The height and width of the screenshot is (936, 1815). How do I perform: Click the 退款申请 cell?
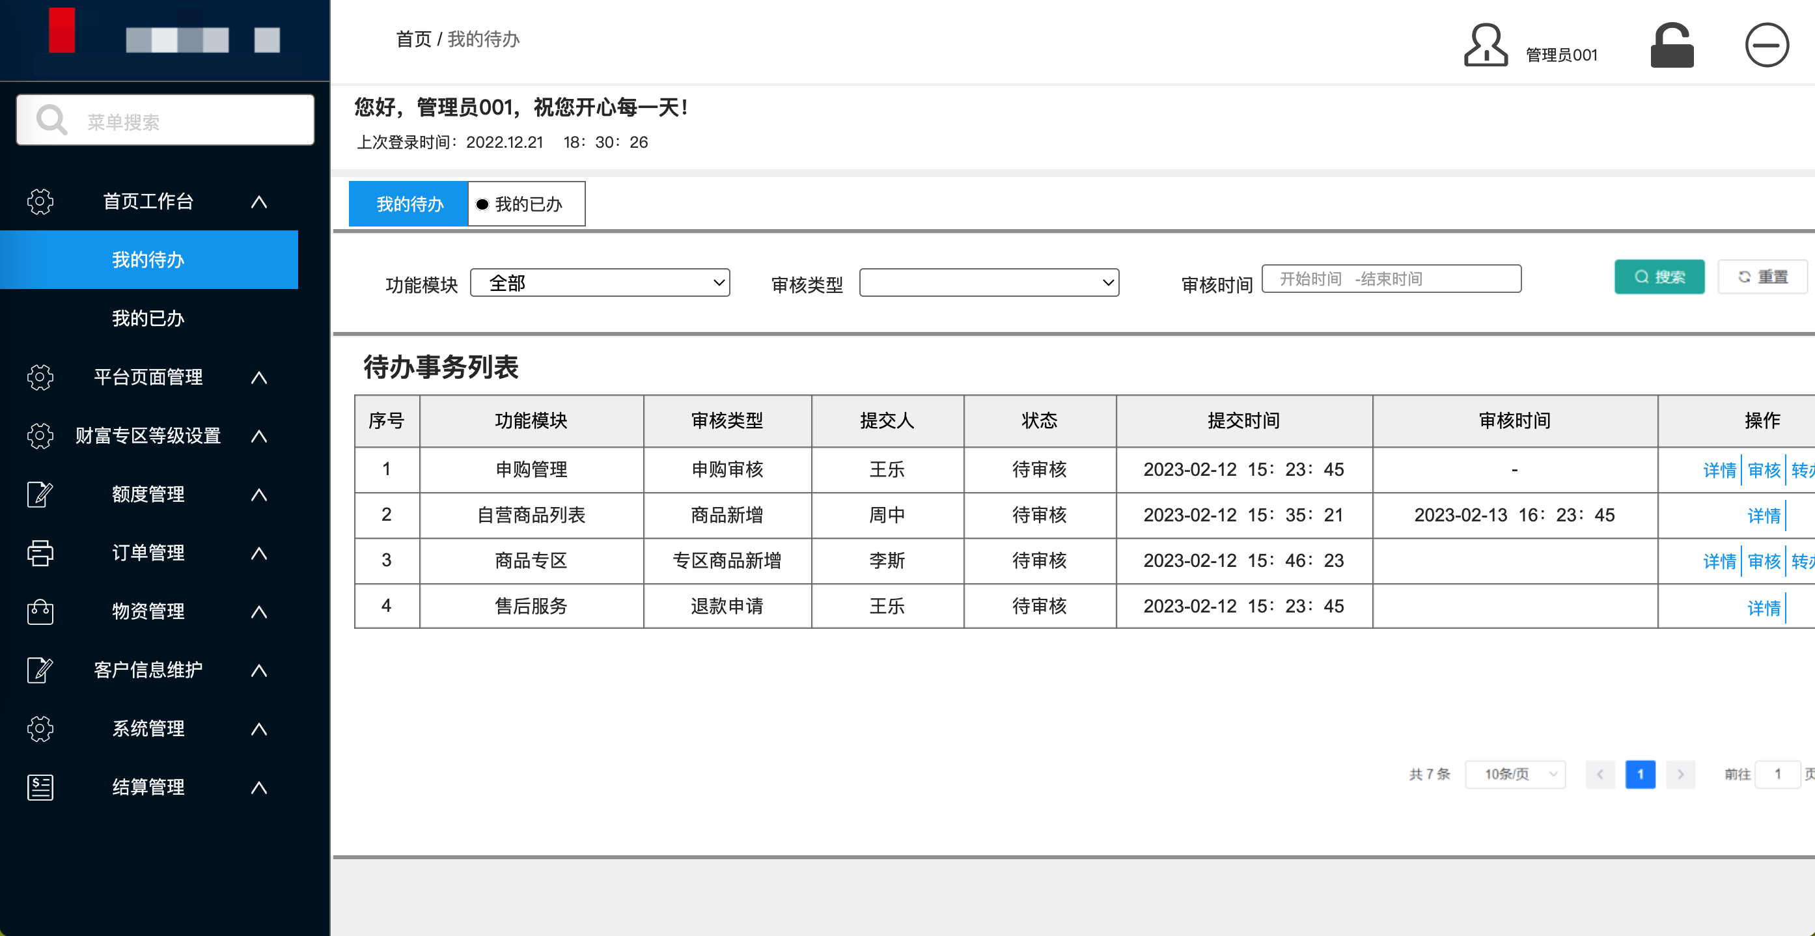[727, 606]
